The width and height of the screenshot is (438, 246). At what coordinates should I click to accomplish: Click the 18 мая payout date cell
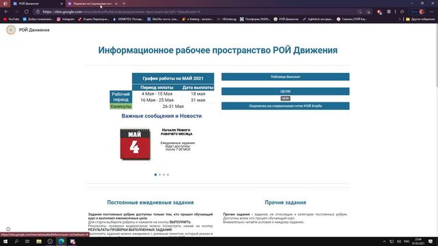[x=198, y=94]
